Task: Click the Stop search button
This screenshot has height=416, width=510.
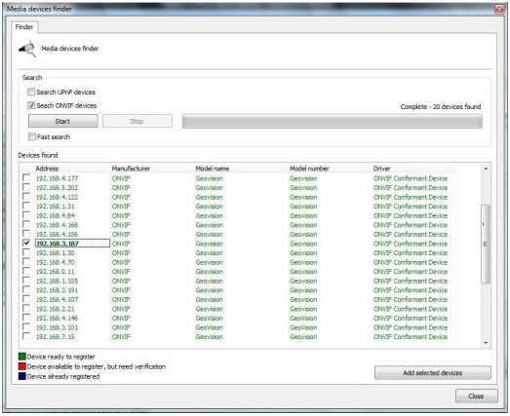Action: (x=137, y=121)
